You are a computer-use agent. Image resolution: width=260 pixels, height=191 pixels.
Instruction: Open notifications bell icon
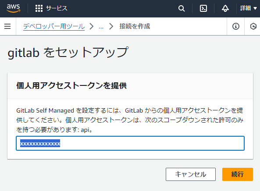click(x=225, y=8)
